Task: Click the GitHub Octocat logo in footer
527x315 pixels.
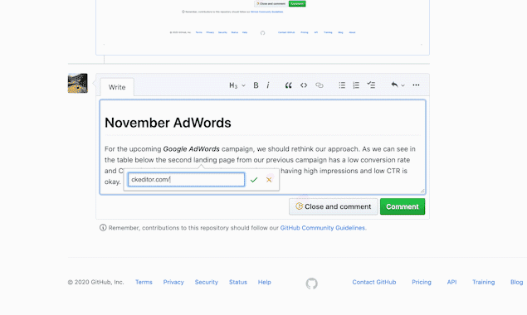Action: pos(311,283)
